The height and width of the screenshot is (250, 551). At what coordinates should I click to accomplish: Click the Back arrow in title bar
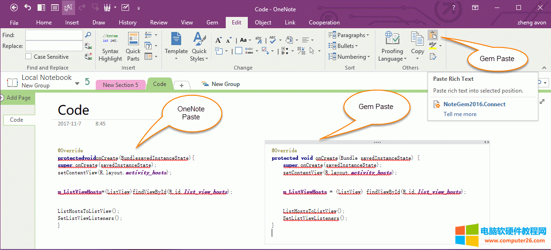pyautogui.click(x=14, y=8)
